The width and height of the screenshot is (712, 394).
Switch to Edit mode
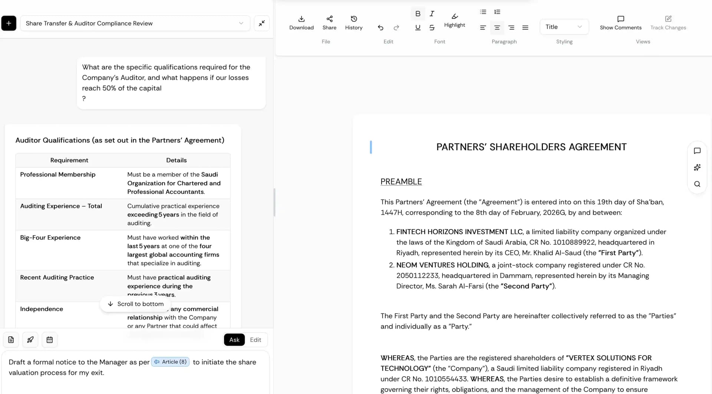tap(256, 340)
